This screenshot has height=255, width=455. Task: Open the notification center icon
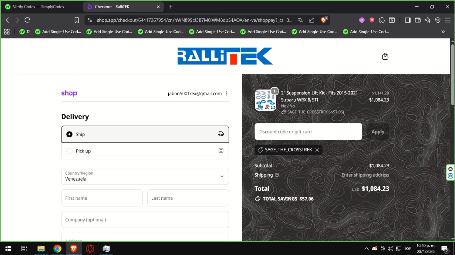click(x=445, y=249)
